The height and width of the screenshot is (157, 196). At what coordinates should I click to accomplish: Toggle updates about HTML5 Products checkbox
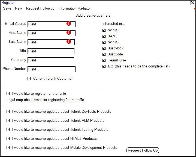click(x=8, y=139)
